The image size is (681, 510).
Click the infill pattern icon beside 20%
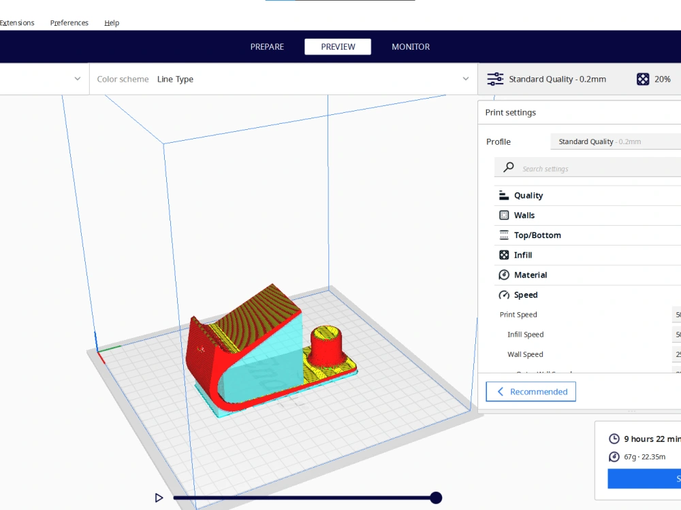point(643,79)
